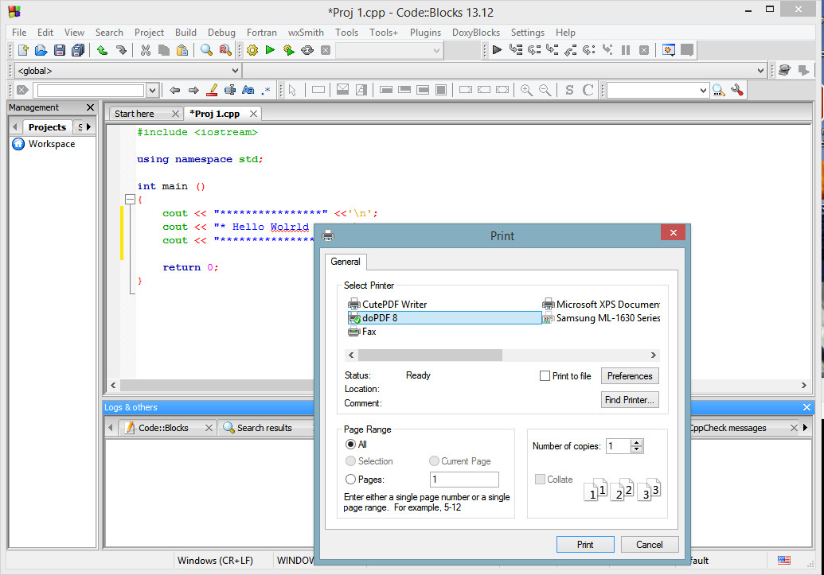Save all files with stacked floppy icon
Screen dimensions: 824x575
click(x=78, y=50)
